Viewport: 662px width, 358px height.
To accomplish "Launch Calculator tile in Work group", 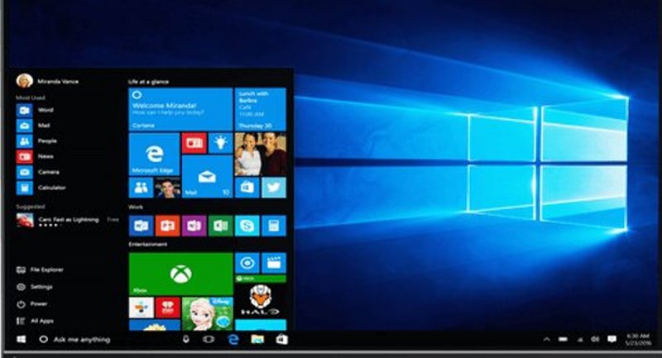I will pos(274,226).
